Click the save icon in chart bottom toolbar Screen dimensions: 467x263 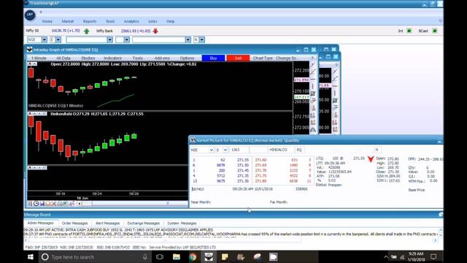click(x=42, y=203)
